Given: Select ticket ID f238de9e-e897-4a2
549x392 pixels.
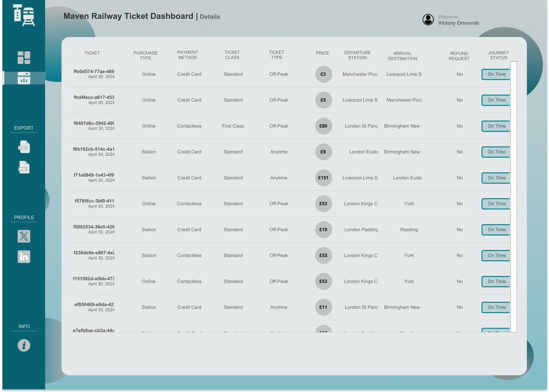Looking at the screenshot, I should 94,253.
